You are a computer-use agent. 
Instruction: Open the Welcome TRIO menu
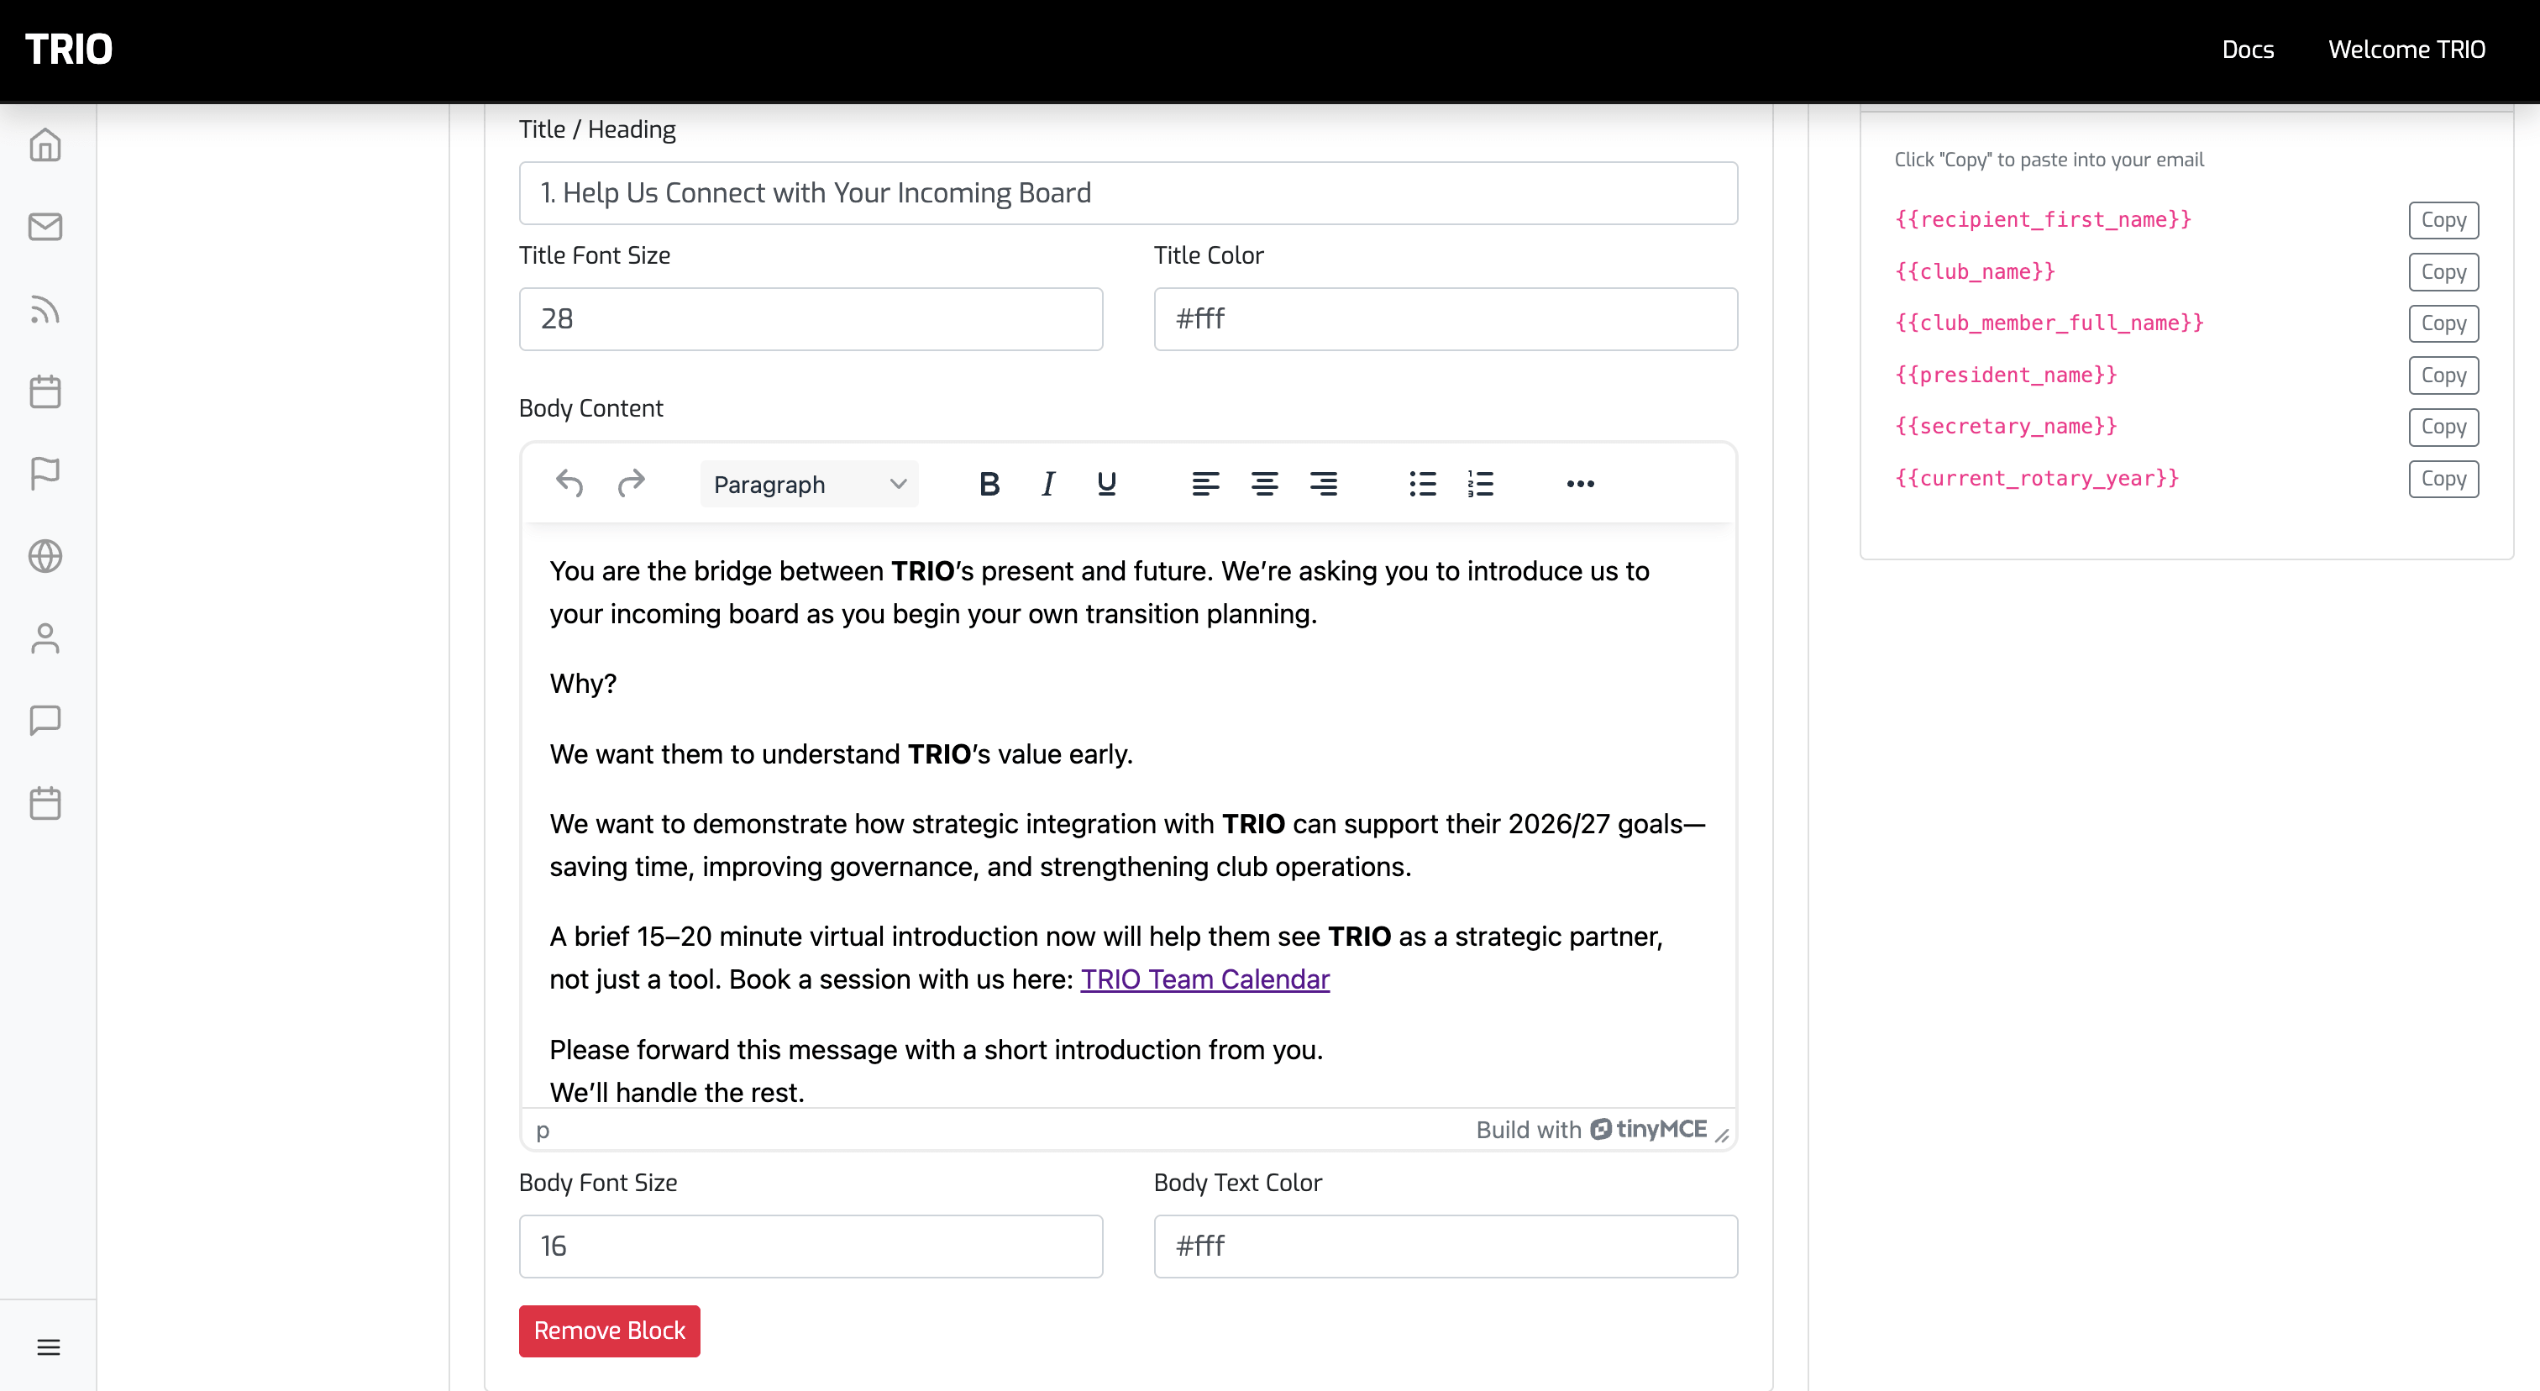(2406, 50)
